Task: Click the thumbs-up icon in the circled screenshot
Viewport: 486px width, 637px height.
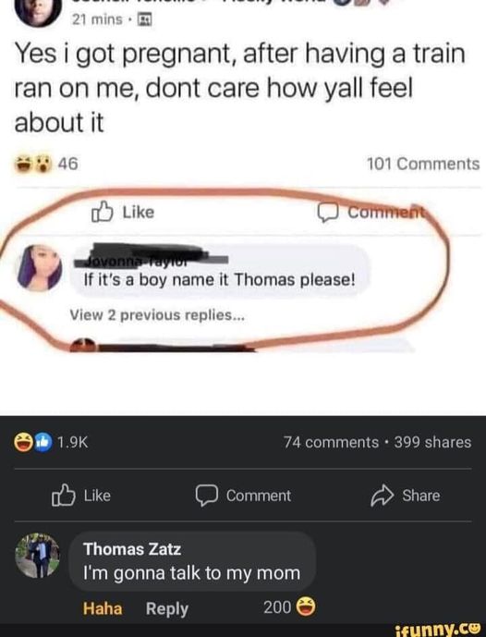Action: [102, 212]
